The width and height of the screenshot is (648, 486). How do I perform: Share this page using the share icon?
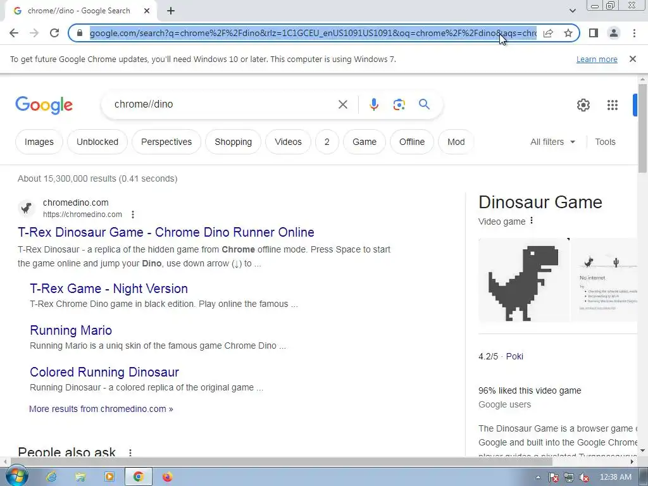click(x=548, y=33)
